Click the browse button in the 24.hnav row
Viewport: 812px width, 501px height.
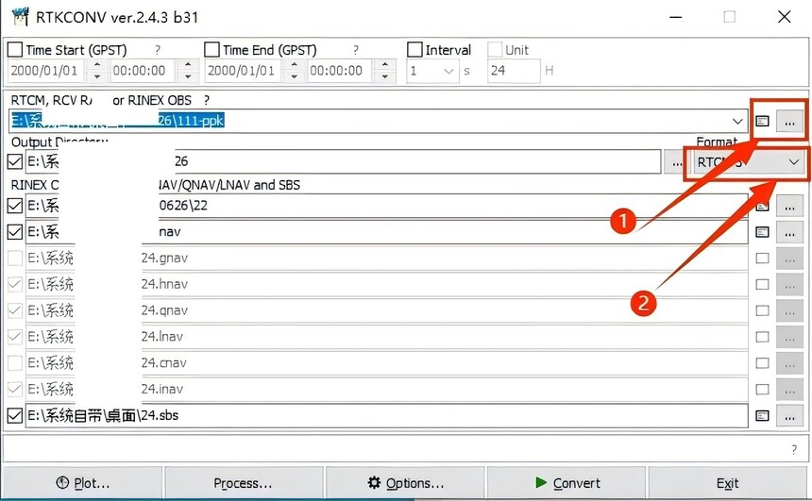click(x=789, y=285)
